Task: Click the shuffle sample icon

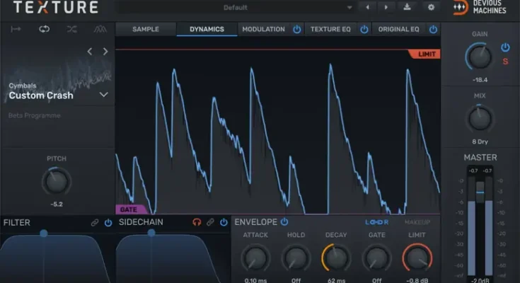Action: pos(72,29)
